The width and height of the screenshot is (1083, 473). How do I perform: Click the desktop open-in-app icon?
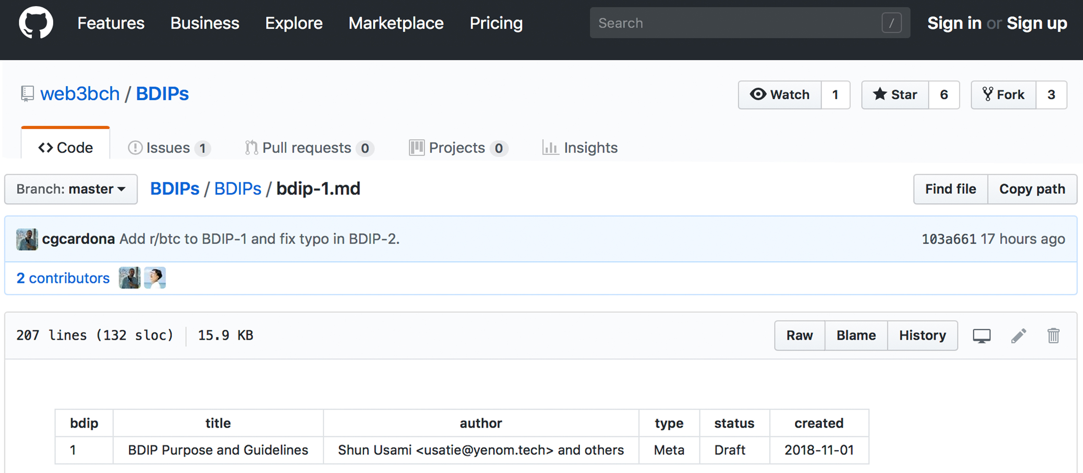click(x=982, y=335)
